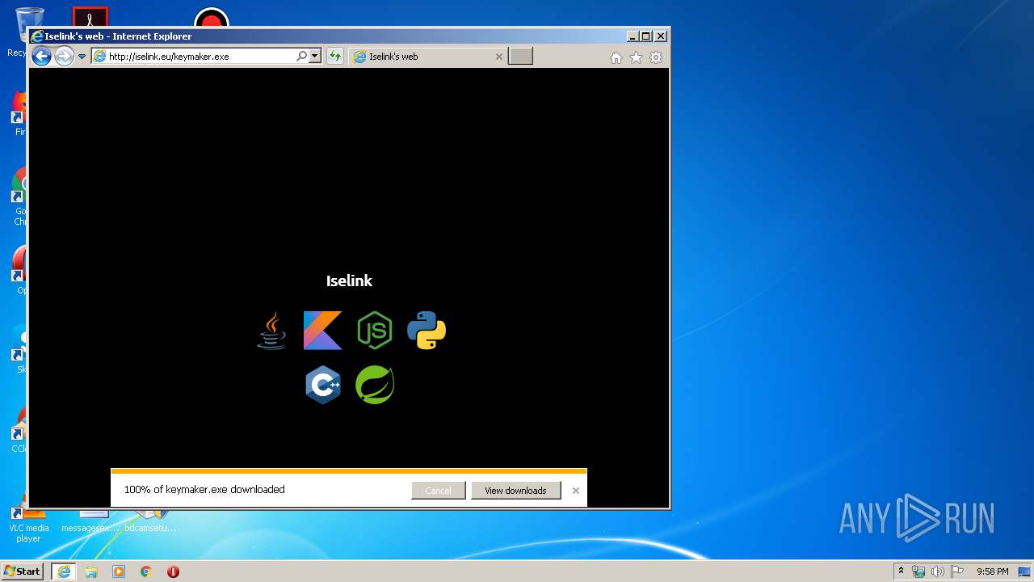This screenshot has height=582, width=1034.
Task: Click the Iselink heading text
Action: click(x=349, y=280)
